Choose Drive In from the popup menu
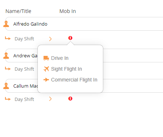163x137 pixels. click(60, 58)
